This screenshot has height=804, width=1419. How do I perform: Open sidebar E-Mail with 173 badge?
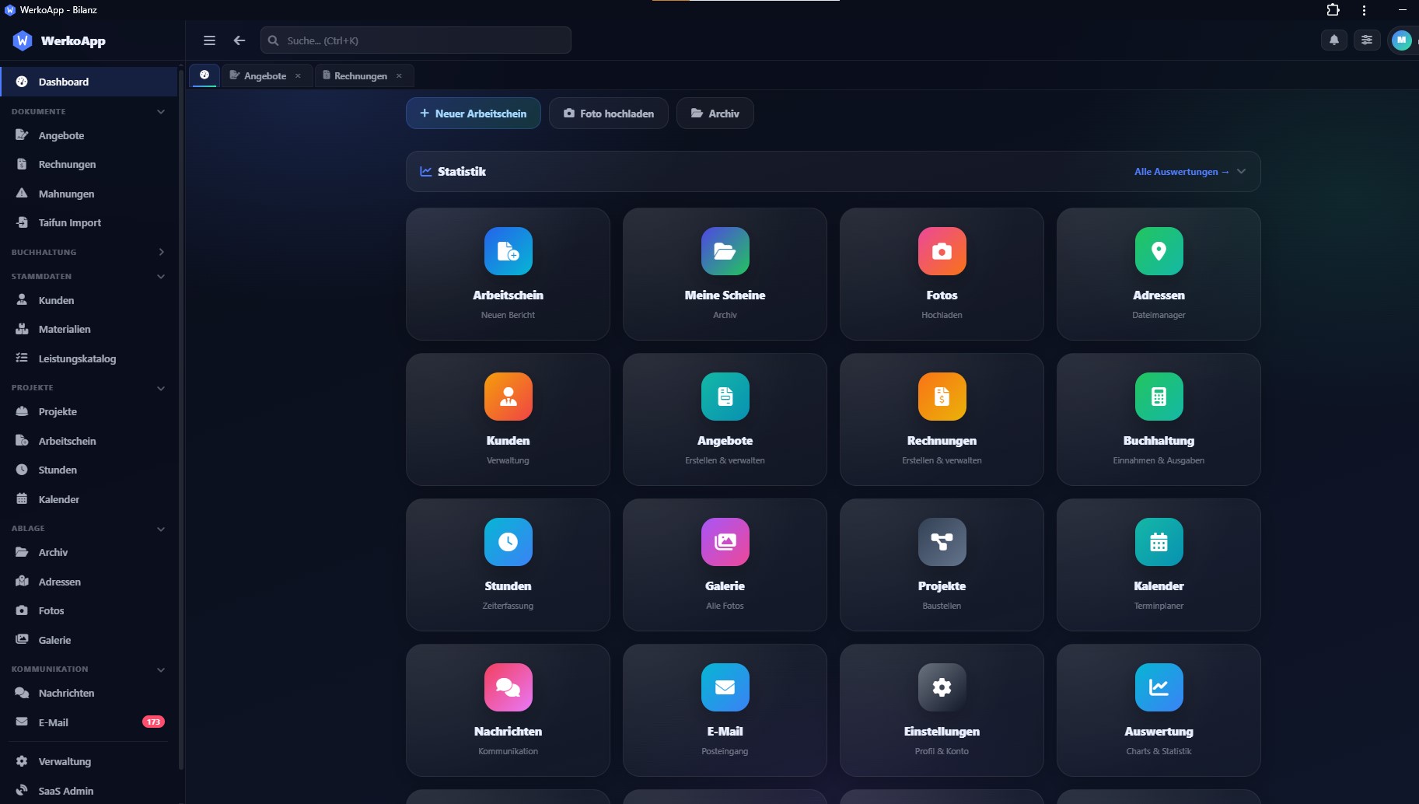[89, 722]
